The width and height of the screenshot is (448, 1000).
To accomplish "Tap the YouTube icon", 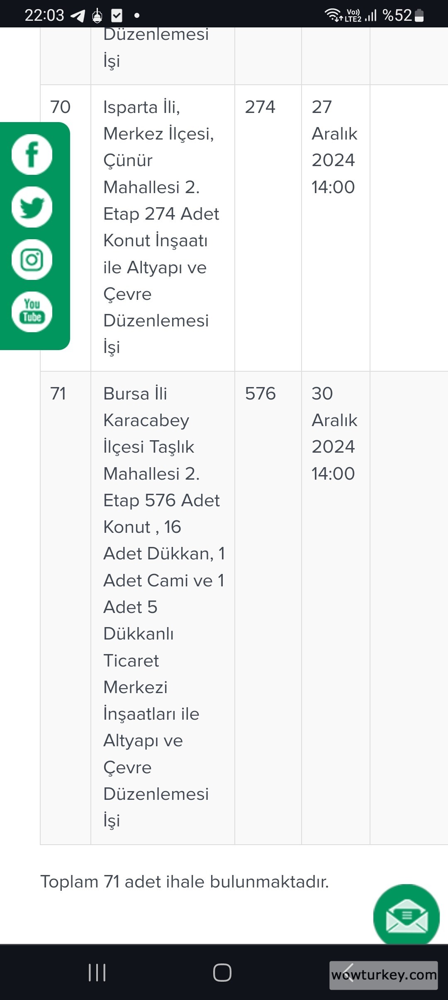I will 32,312.
